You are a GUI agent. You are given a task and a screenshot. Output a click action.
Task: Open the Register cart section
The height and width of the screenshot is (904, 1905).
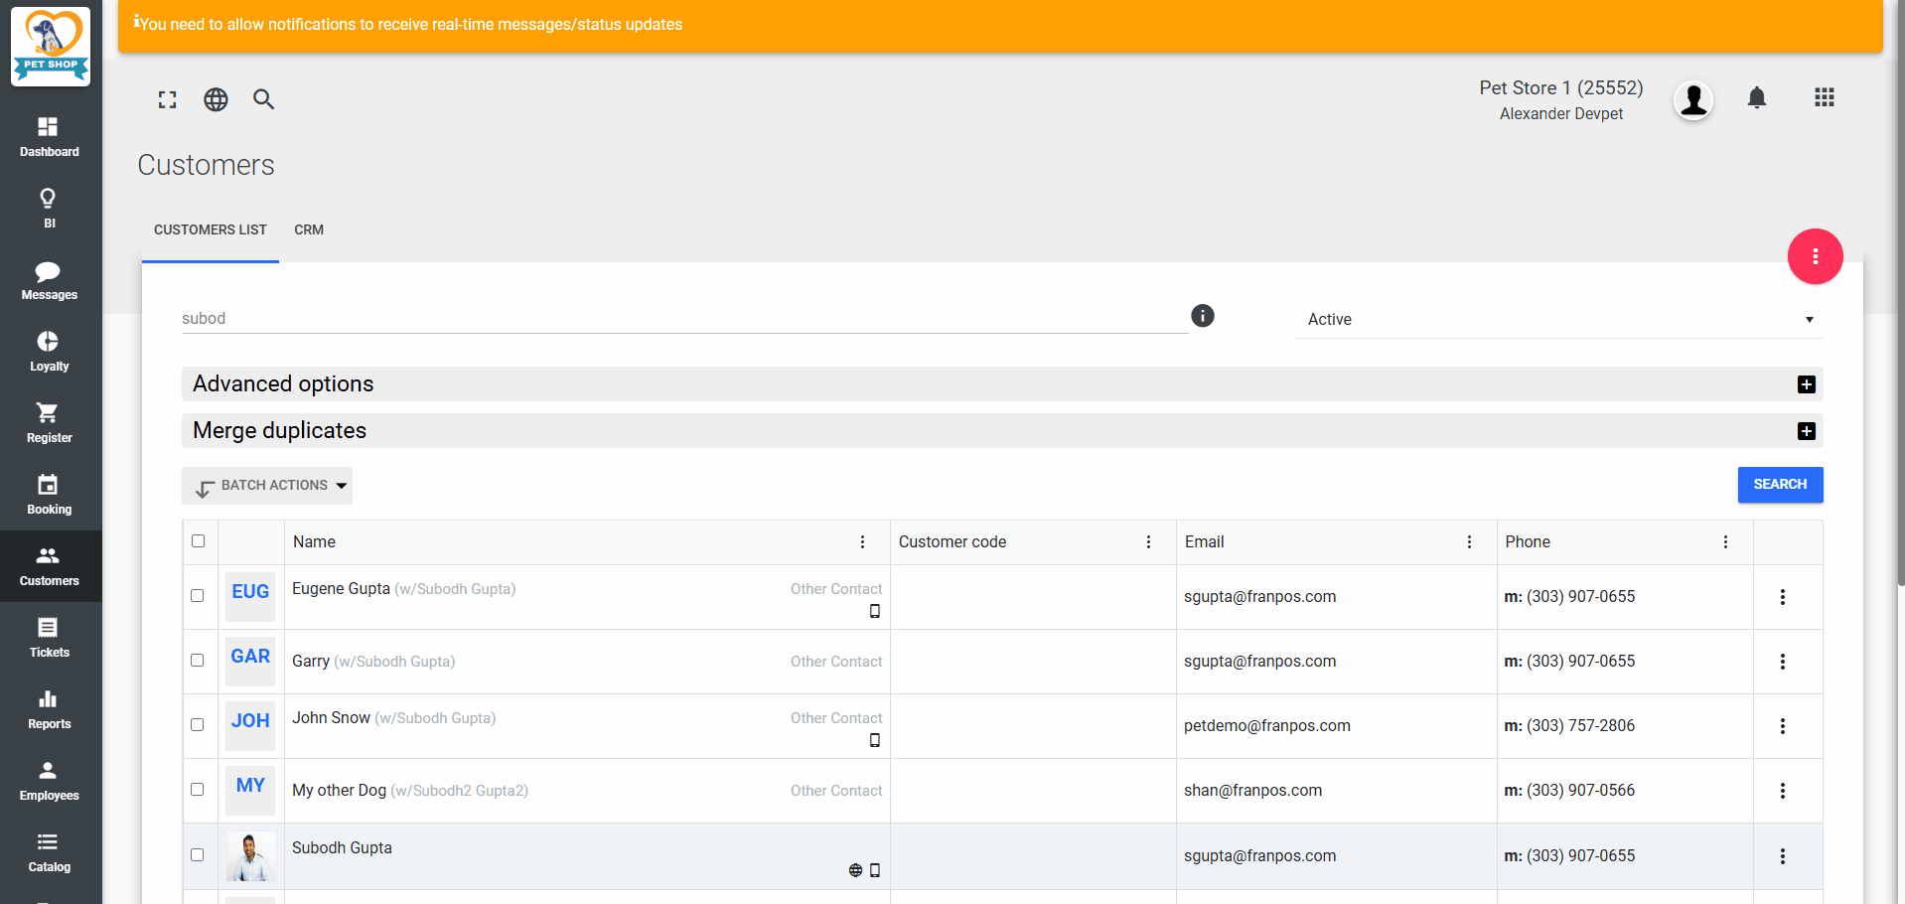click(50, 423)
